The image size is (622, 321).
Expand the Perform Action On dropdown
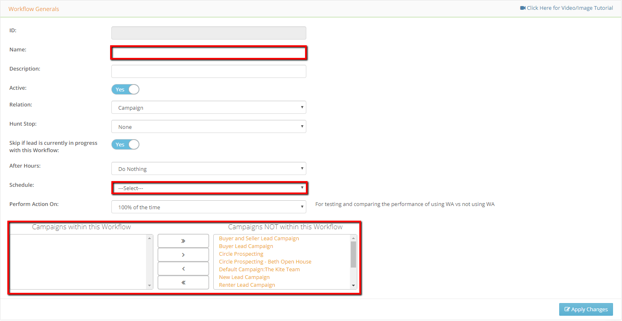[208, 207]
